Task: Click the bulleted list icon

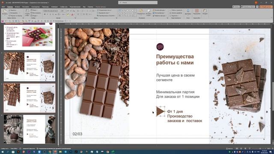Action: point(78,11)
